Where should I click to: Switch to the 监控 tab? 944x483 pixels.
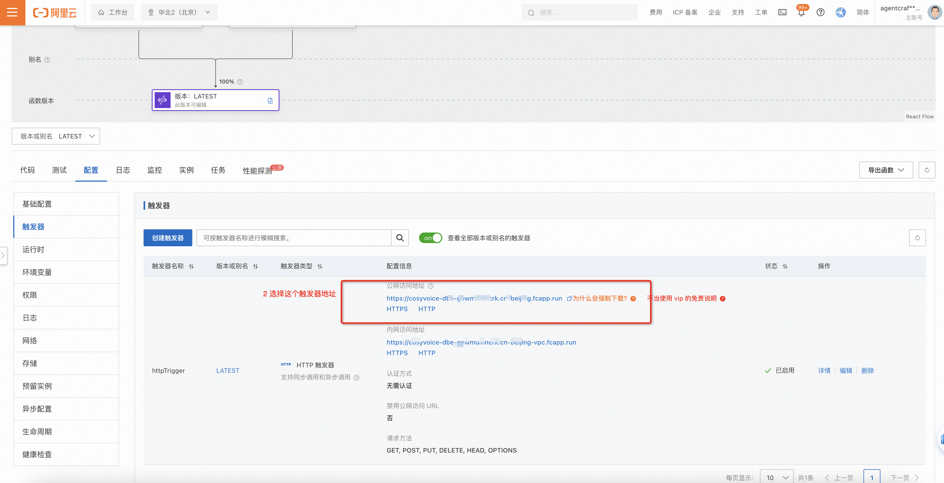point(154,170)
